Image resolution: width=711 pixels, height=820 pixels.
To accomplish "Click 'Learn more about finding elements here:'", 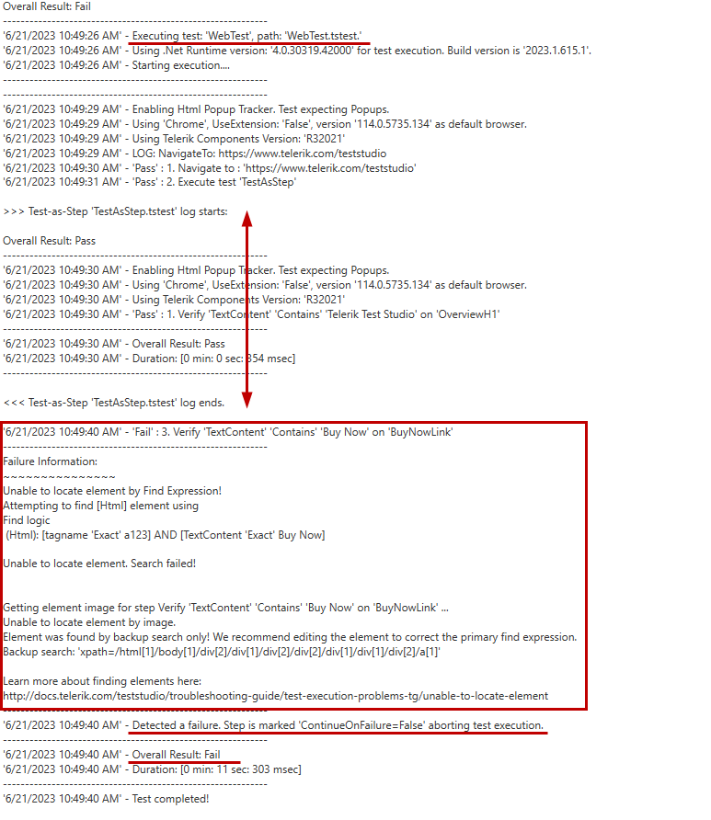I will coord(102,681).
